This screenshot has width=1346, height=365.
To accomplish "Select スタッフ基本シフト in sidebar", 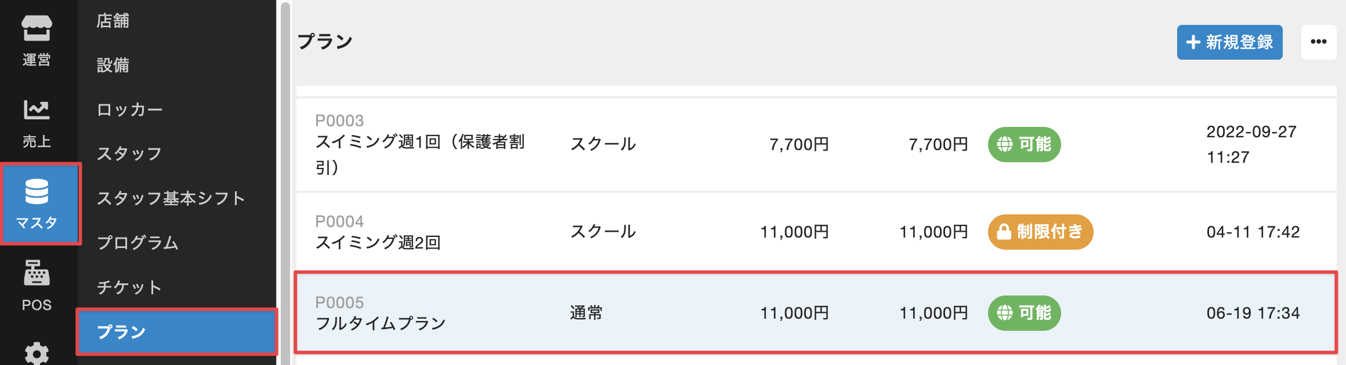I will 171,198.
